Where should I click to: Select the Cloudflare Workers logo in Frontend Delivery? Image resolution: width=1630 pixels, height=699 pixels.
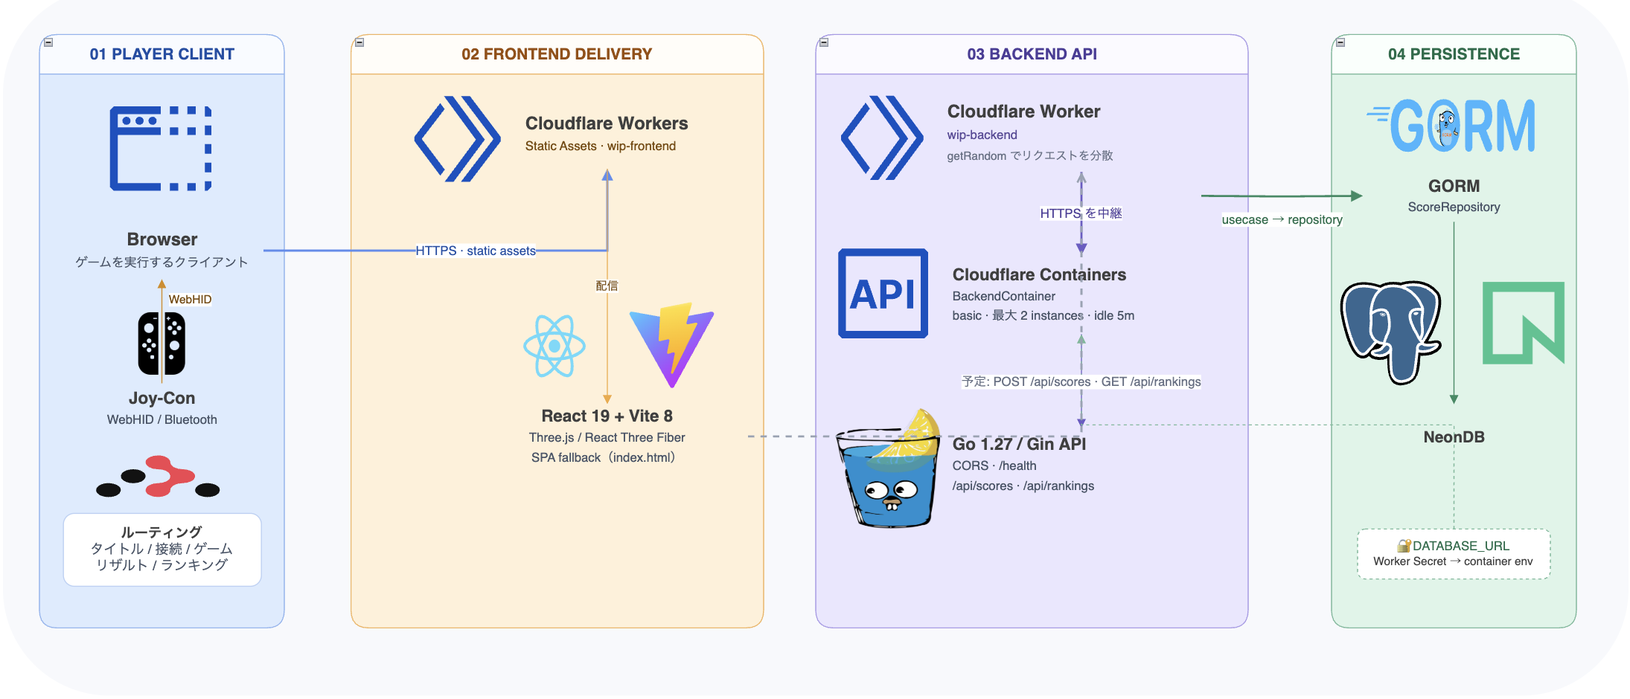pyautogui.click(x=457, y=138)
